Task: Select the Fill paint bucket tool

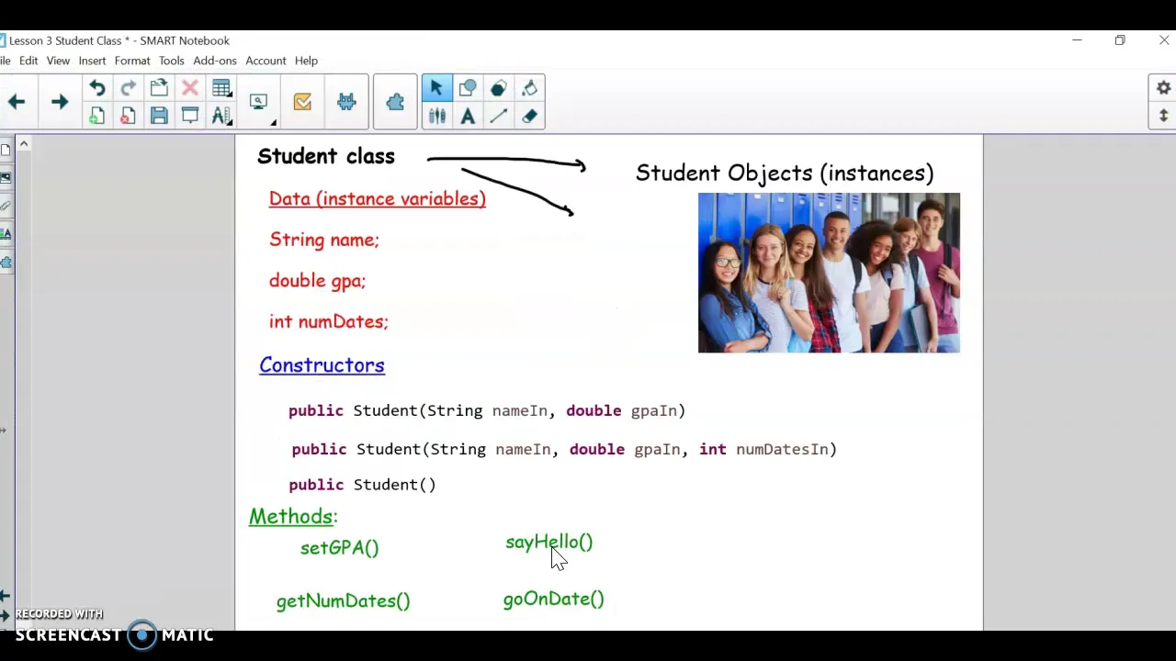Action: 530,88
